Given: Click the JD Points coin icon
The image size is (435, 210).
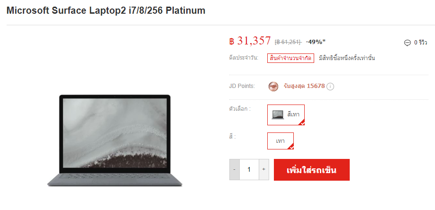Looking at the screenshot, I should pyautogui.click(x=273, y=87).
